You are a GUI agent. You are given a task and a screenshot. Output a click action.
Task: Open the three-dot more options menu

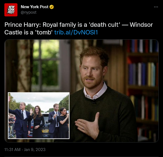point(156,7)
